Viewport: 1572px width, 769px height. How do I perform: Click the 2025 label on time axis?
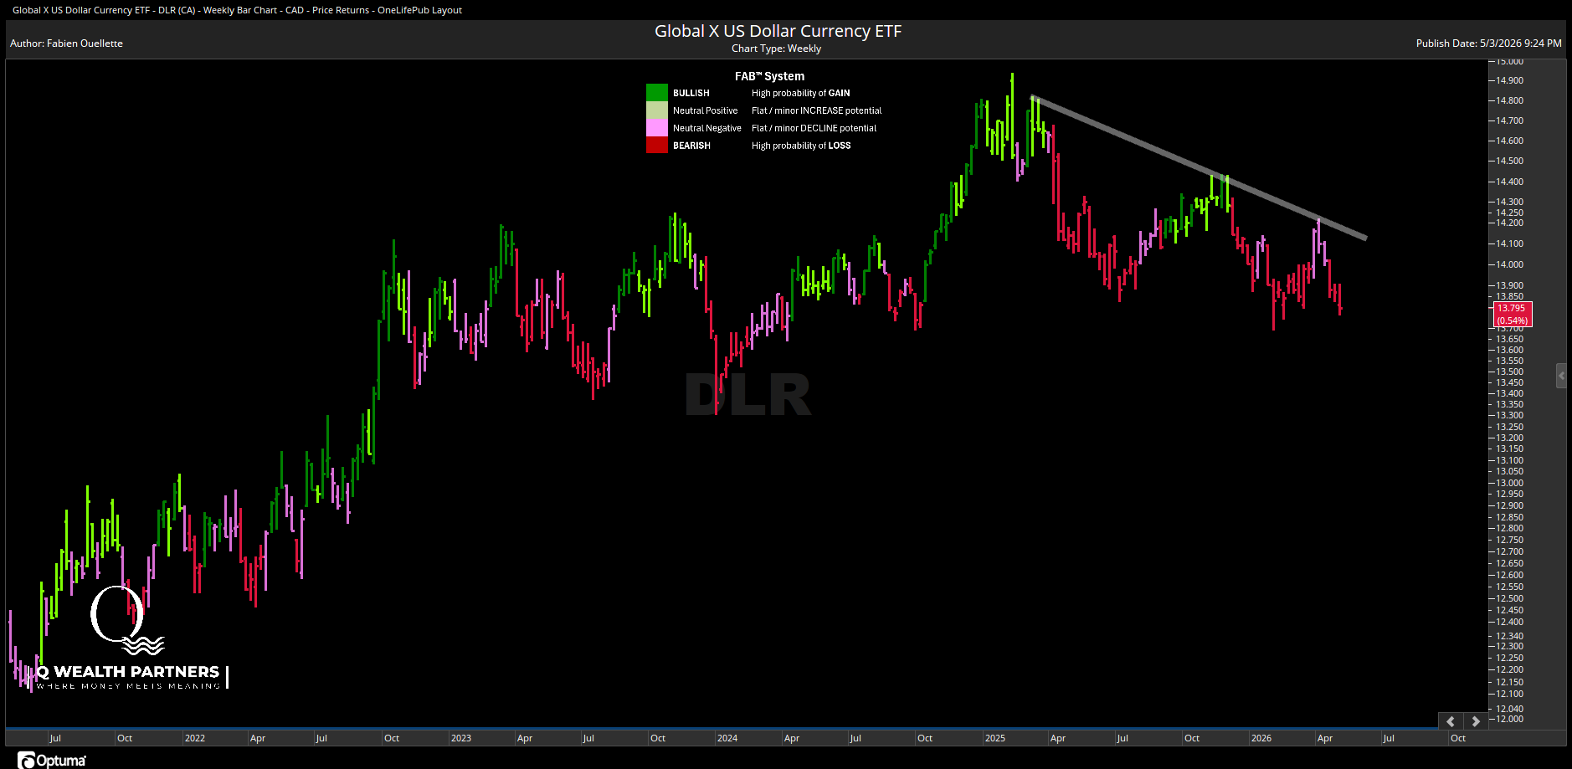pyautogui.click(x=995, y=738)
